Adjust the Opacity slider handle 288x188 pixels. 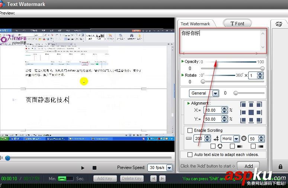pos(262,68)
